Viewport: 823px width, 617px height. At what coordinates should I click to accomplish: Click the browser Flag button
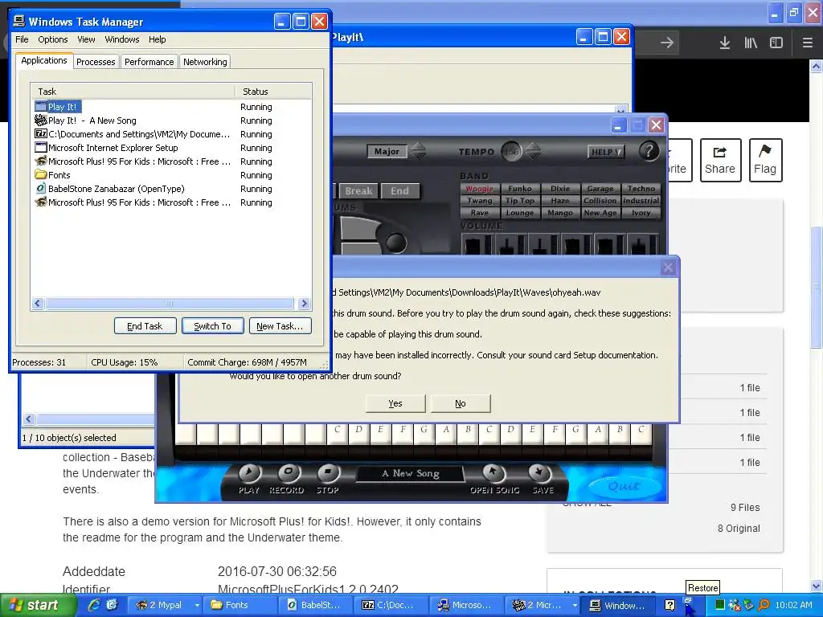765,160
